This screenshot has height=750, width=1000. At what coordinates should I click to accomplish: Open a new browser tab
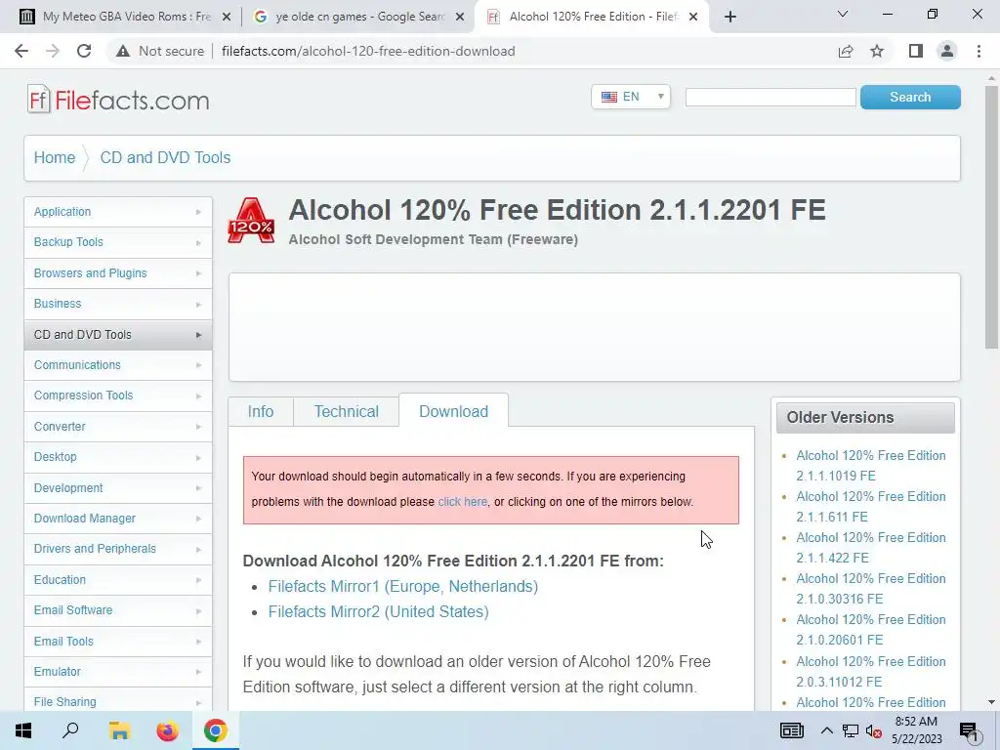(730, 17)
